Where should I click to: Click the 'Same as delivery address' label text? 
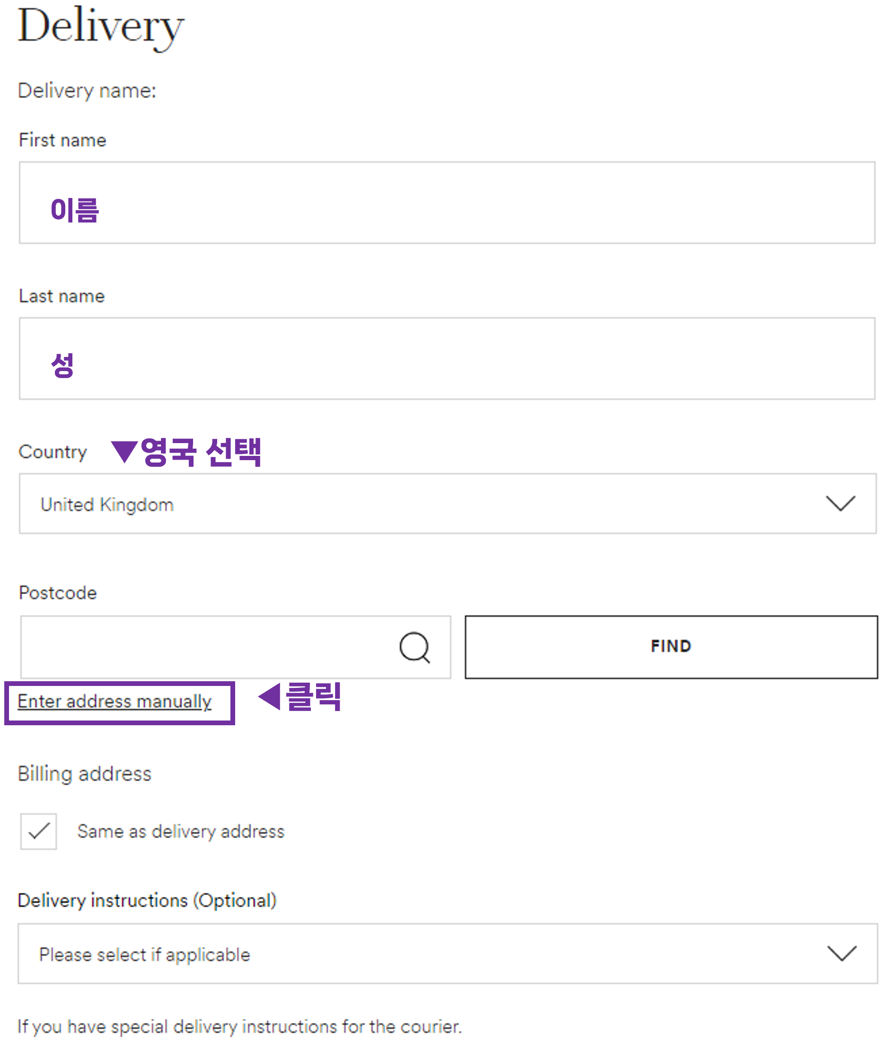click(x=181, y=832)
